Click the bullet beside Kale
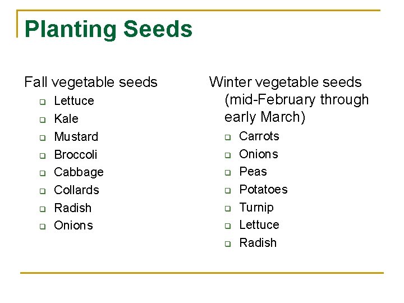 [x=41, y=120]
